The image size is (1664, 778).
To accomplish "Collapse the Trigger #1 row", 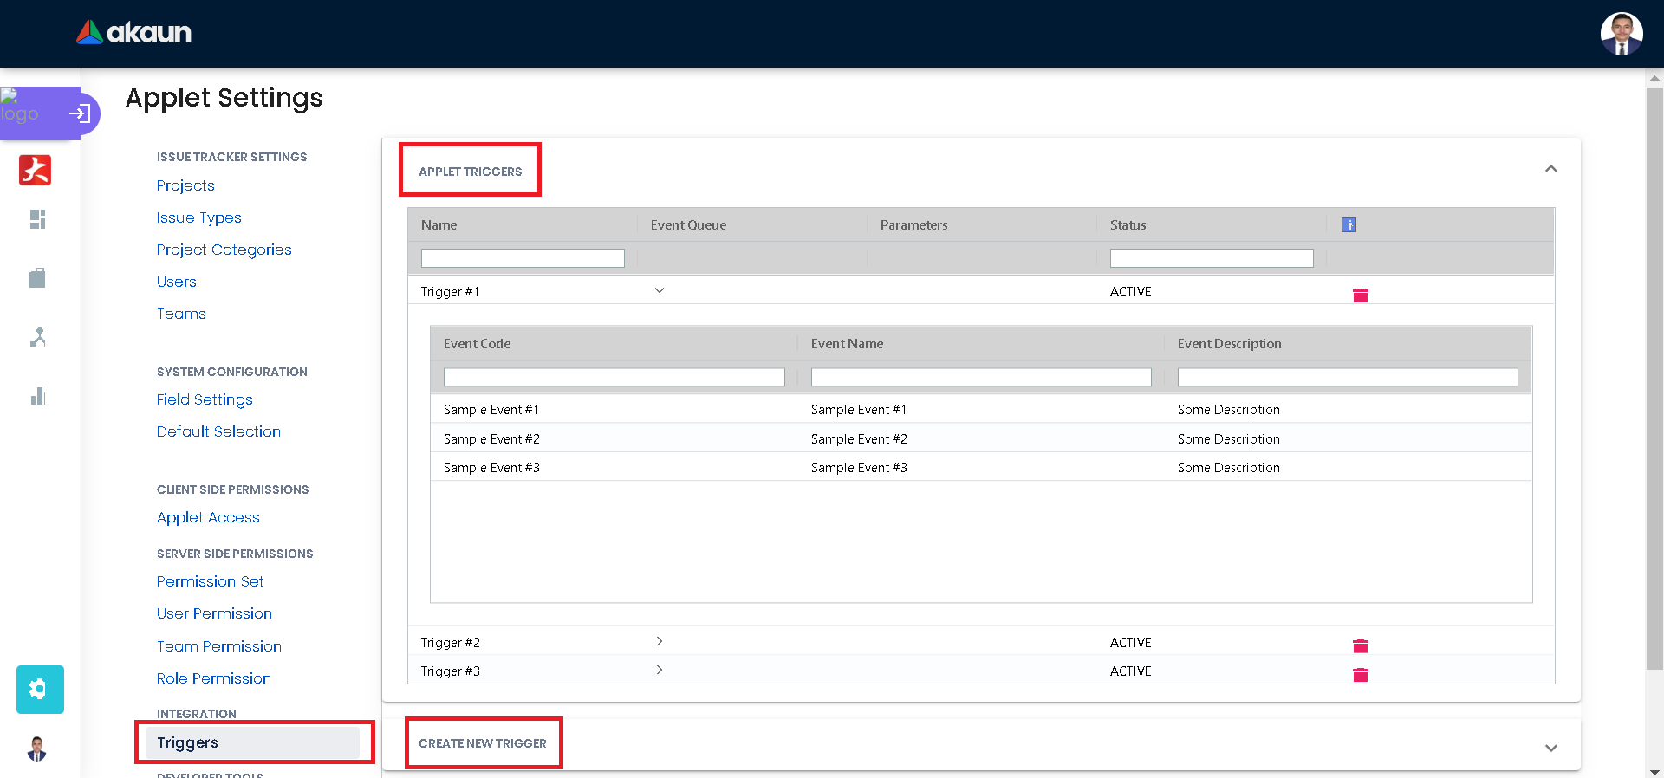I will coord(660,291).
